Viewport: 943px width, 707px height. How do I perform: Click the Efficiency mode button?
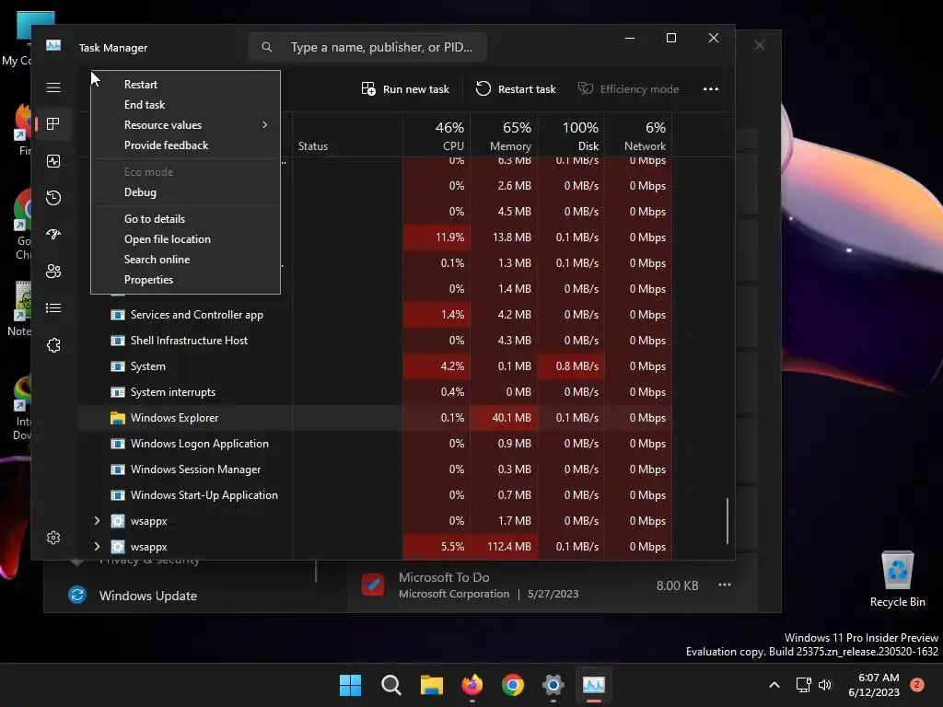(628, 89)
